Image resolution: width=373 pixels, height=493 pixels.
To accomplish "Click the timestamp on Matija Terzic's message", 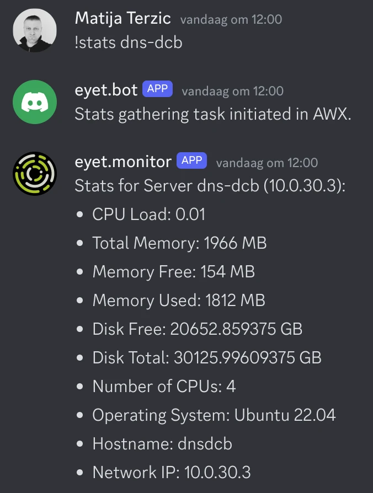I will click(x=231, y=19).
